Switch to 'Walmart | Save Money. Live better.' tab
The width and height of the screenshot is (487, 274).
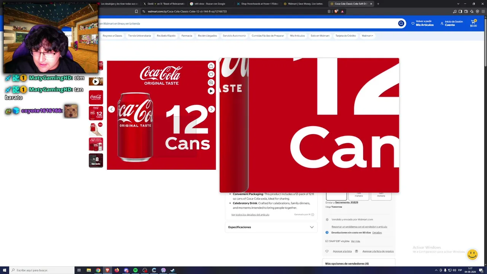point(304,4)
